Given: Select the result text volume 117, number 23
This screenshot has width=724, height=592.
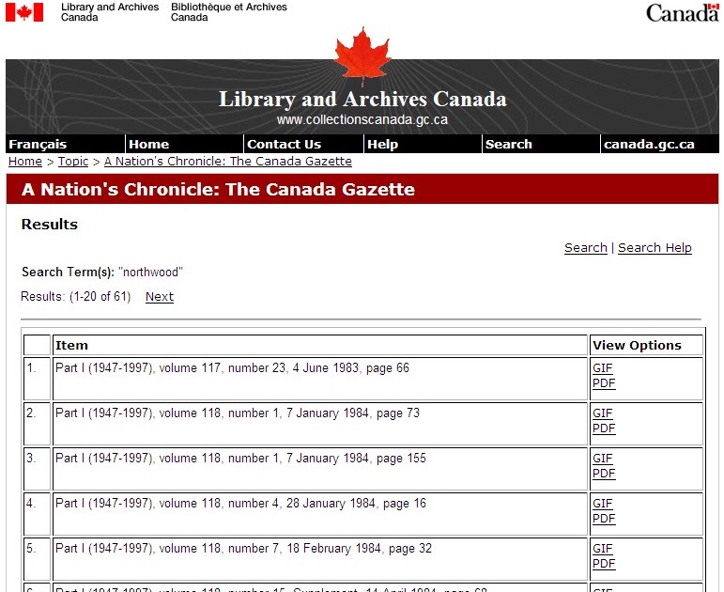Looking at the screenshot, I should click(x=223, y=367).
